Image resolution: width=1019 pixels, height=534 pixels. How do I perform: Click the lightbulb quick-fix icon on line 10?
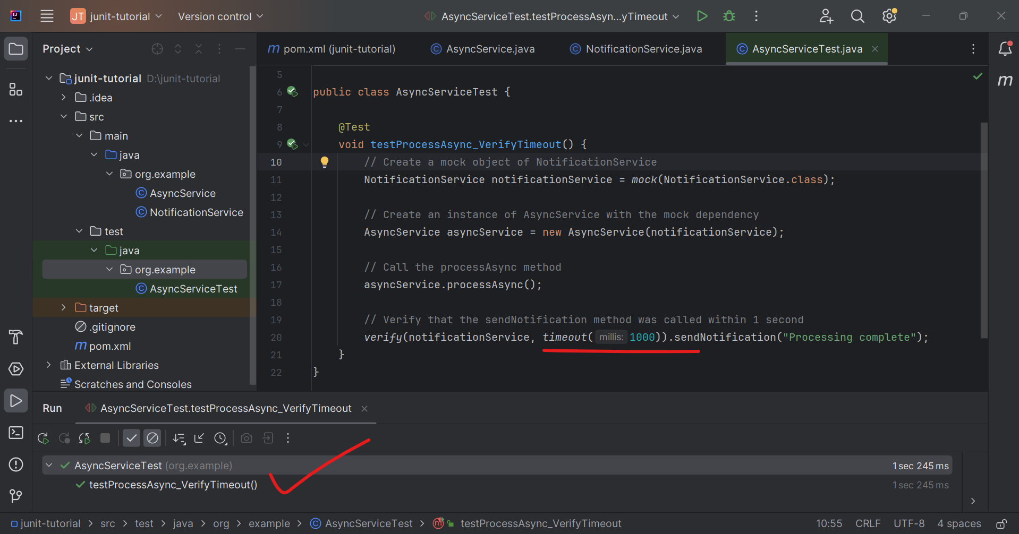(x=324, y=162)
